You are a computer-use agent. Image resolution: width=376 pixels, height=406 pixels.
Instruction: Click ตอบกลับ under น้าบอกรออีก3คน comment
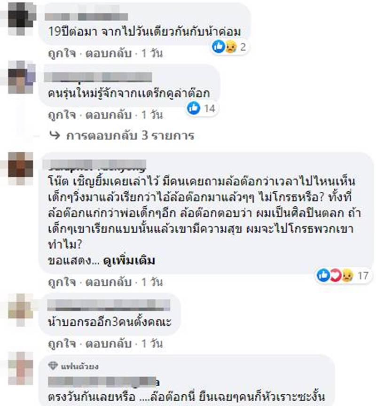pos(109,344)
